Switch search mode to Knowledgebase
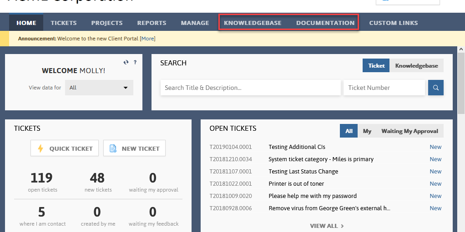 (x=416, y=65)
